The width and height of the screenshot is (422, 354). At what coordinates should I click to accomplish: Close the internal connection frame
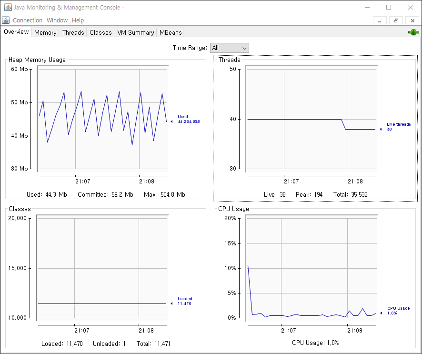click(x=412, y=20)
